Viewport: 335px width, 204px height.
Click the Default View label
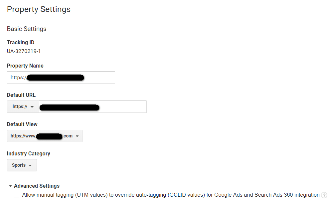(22, 124)
